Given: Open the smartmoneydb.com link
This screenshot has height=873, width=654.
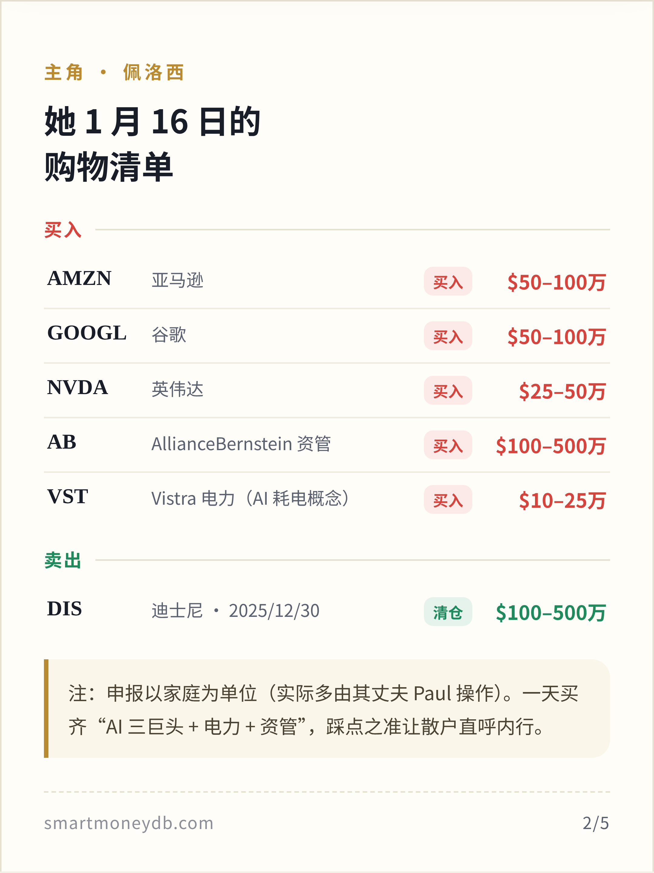Looking at the screenshot, I should (128, 823).
